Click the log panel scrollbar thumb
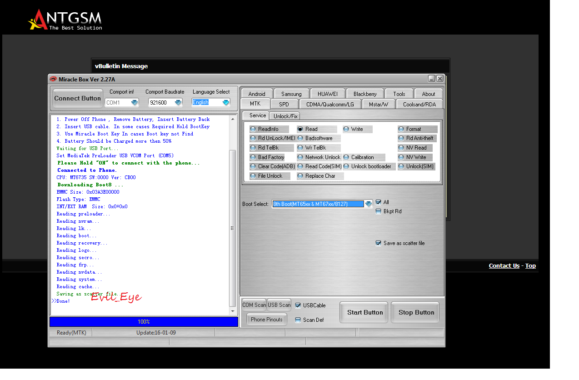The height and width of the screenshot is (380, 579). 233,228
